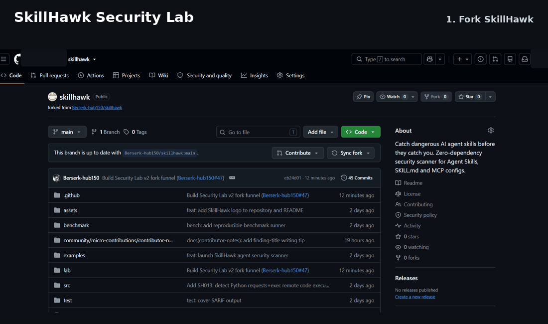The image size is (548, 324).
Task: Open the notifications inbox icon
Action: pyautogui.click(x=525, y=59)
